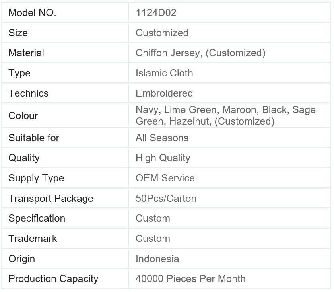Click the Production Capacity label
The image size is (334, 292).
[53, 279]
